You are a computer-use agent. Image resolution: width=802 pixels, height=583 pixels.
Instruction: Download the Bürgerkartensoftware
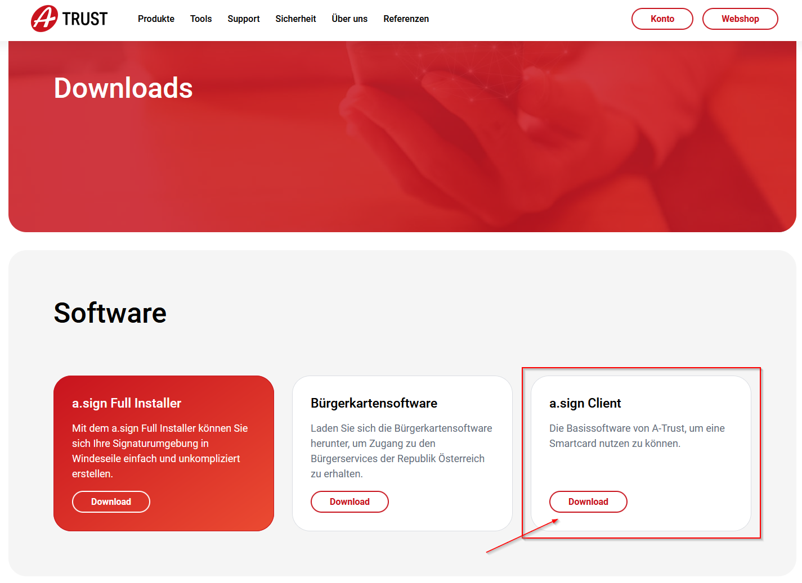350,501
